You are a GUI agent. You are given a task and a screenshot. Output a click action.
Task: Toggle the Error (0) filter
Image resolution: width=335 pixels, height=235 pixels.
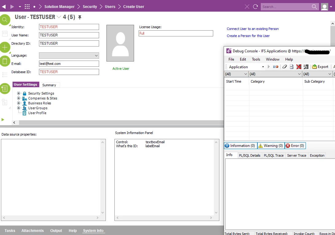tap(295, 146)
